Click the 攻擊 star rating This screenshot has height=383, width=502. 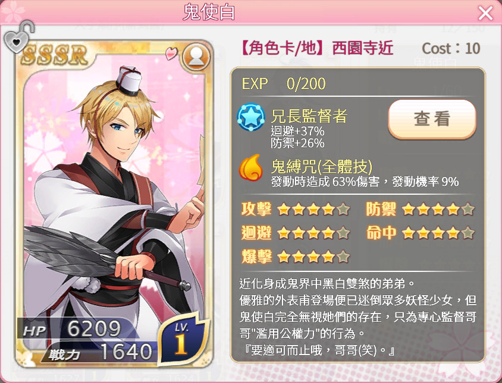coord(313,210)
